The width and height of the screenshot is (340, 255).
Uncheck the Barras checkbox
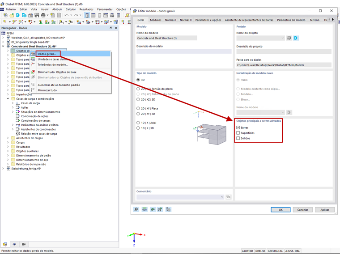click(x=238, y=127)
